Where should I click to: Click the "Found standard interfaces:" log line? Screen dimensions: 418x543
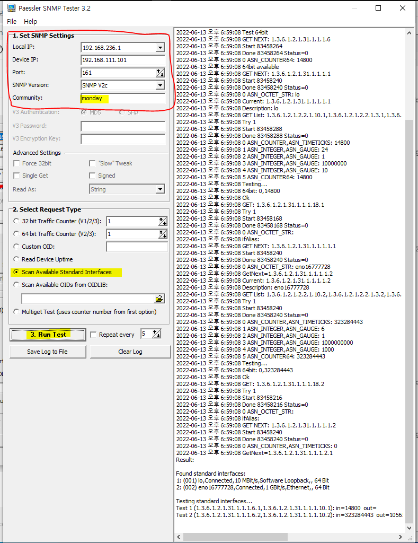click(x=210, y=474)
